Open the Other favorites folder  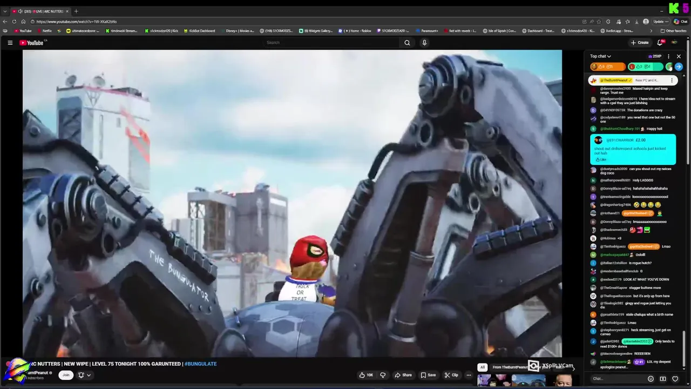pos(673,31)
